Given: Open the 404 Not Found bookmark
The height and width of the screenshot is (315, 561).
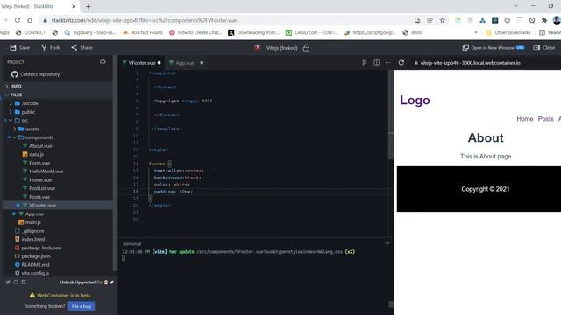Looking at the screenshot, I should pyautogui.click(x=143, y=32).
